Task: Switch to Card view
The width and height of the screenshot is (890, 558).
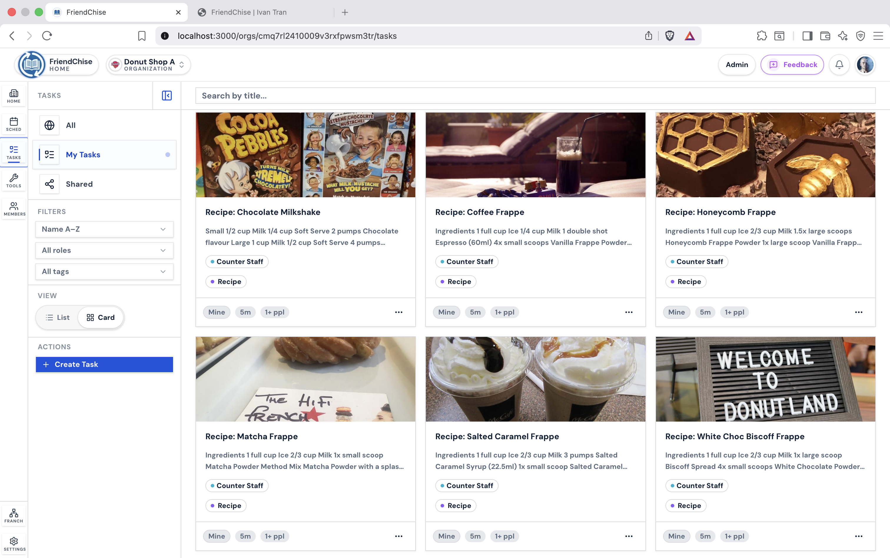Action: pos(100,318)
